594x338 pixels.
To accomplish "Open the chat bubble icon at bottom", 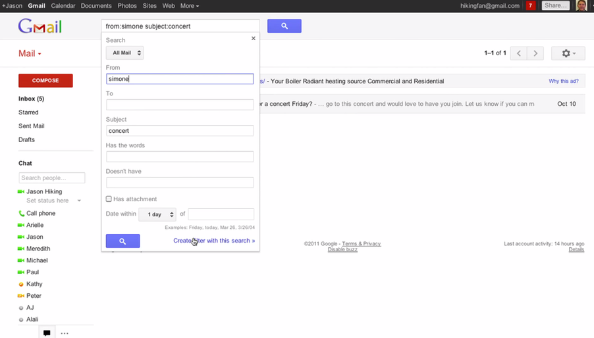I will tap(47, 333).
